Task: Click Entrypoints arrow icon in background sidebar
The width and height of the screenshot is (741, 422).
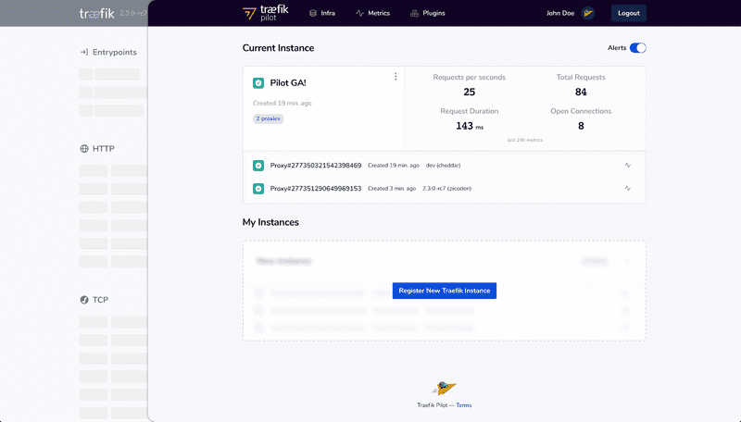Action: click(x=84, y=52)
